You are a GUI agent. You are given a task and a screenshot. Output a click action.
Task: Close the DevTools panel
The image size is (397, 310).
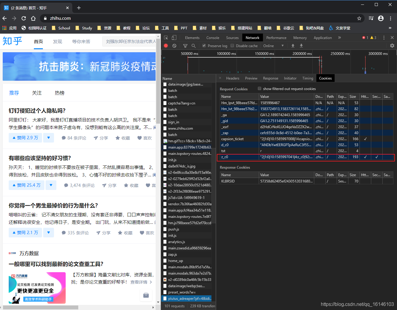tap(392, 38)
